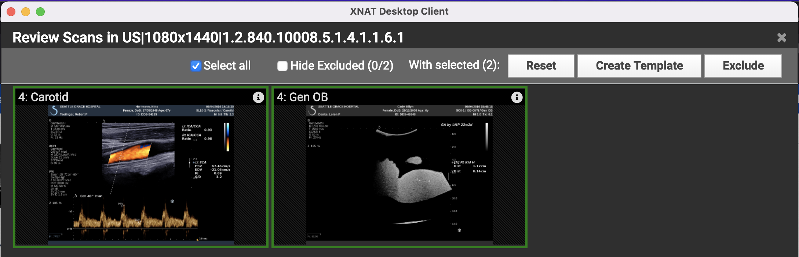Click the "Hide Excluded (0/2)" label text
799x257 pixels.
(342, 66)
